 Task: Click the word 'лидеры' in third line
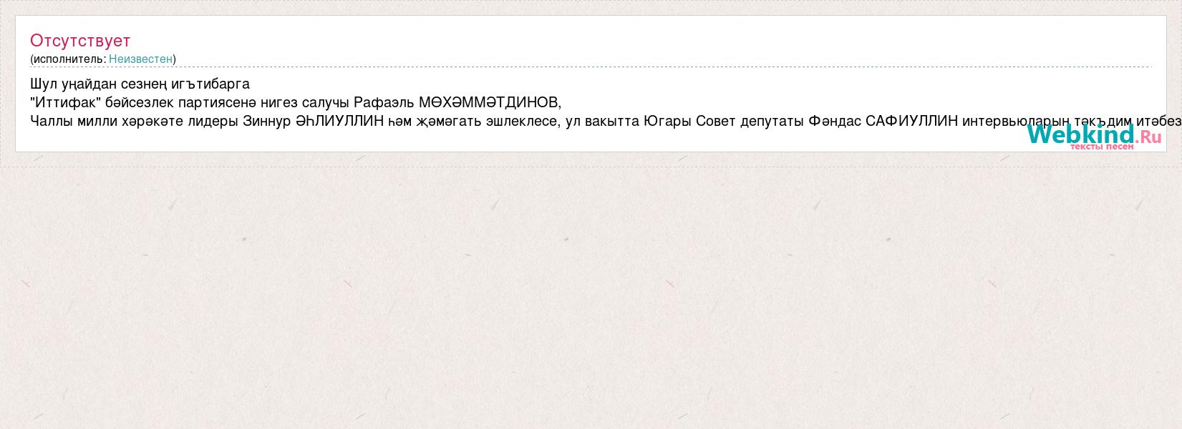pyautogui.click(x=214, y=121)
